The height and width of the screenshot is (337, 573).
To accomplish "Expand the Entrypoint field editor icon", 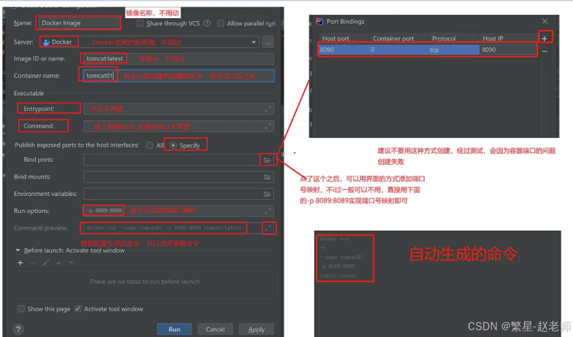I will 268,109.
